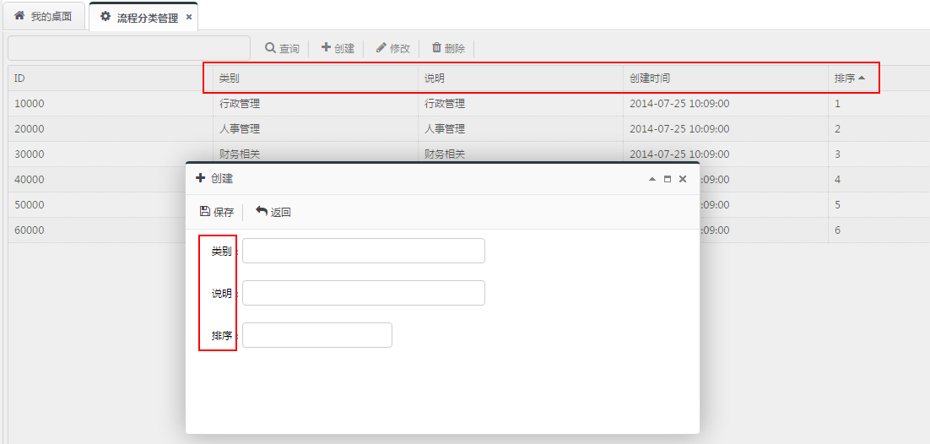Click the 修改 edit button

click(392, 48)
